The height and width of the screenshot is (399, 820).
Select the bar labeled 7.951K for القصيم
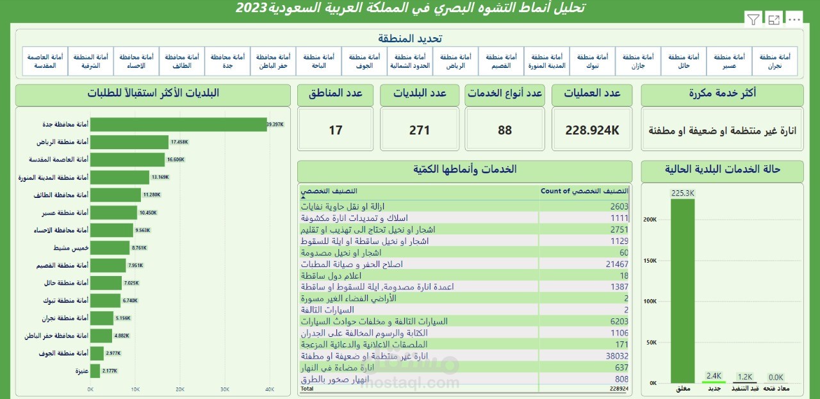108,265
